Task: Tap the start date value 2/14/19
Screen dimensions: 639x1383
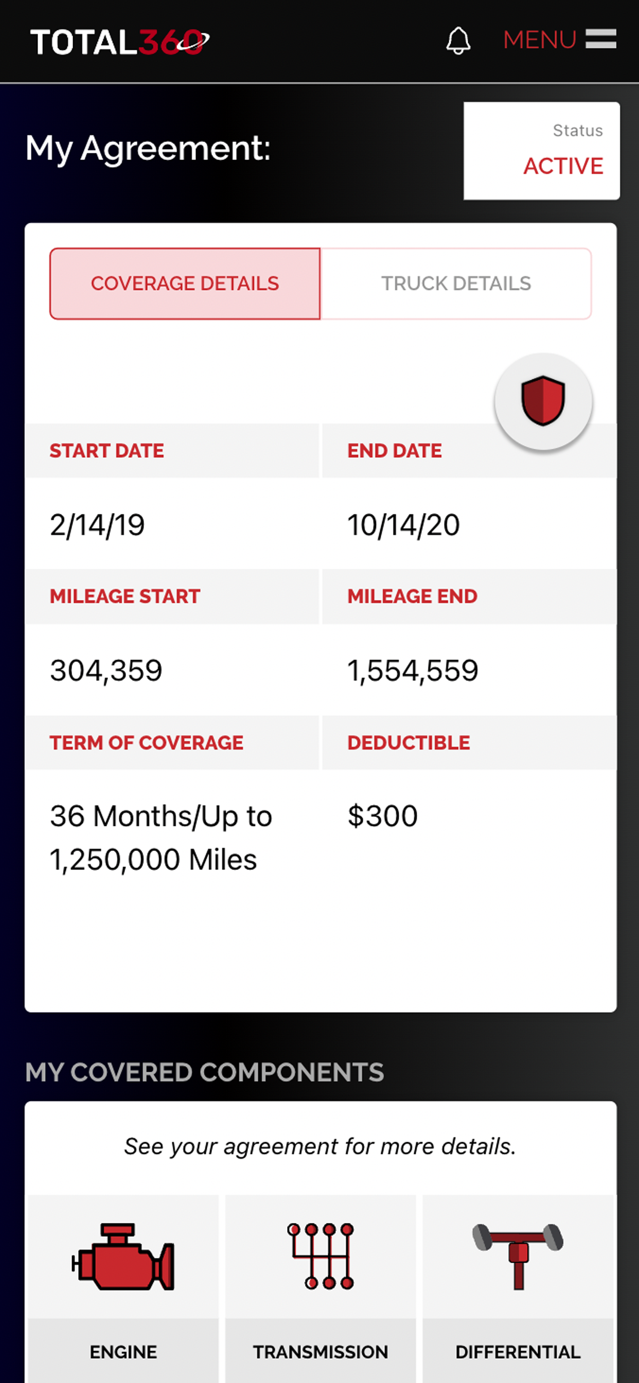Action: 97,524
